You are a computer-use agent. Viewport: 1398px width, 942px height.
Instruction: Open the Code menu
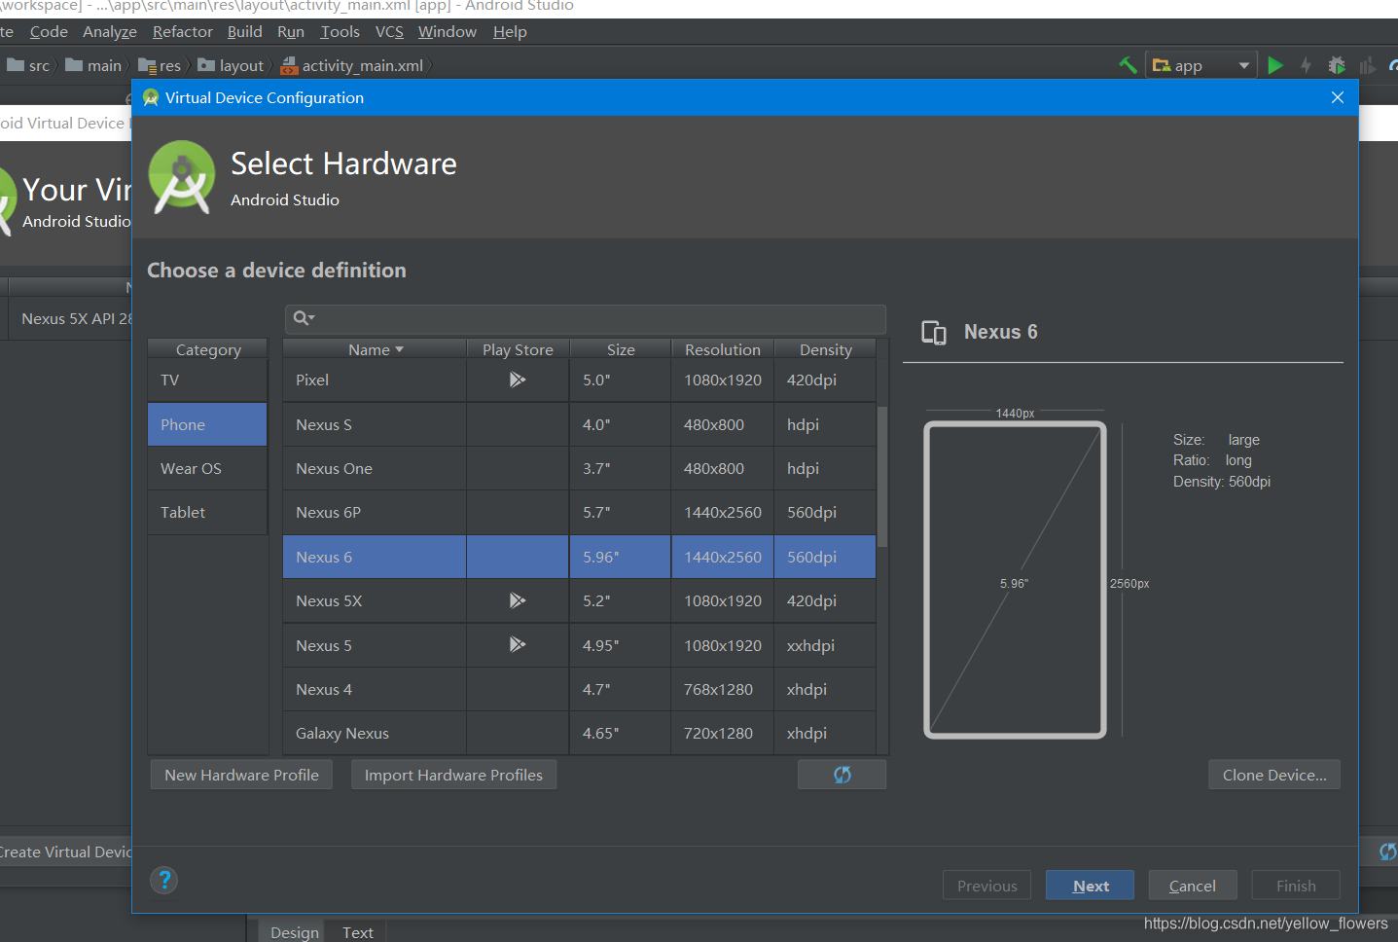coord(49,32)
